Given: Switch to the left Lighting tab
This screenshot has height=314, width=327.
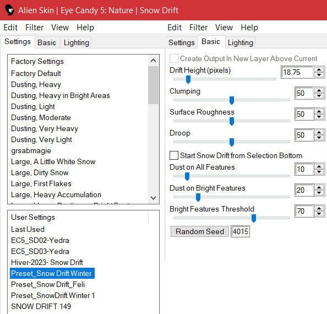Looking at the screenshot, I should (x=77, y=42).
